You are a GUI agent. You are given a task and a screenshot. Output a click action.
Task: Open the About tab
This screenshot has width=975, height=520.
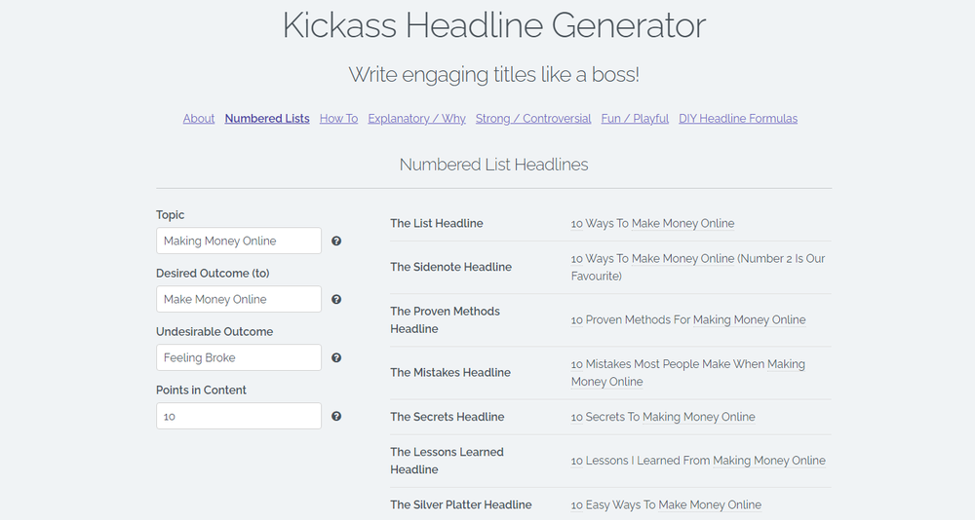coord(199,119)
